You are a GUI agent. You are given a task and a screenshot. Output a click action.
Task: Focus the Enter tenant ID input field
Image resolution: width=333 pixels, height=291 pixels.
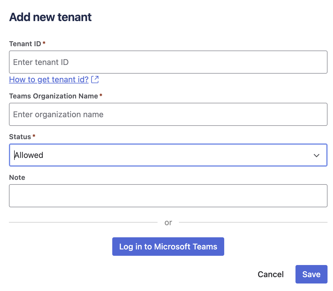click(168, 62)
